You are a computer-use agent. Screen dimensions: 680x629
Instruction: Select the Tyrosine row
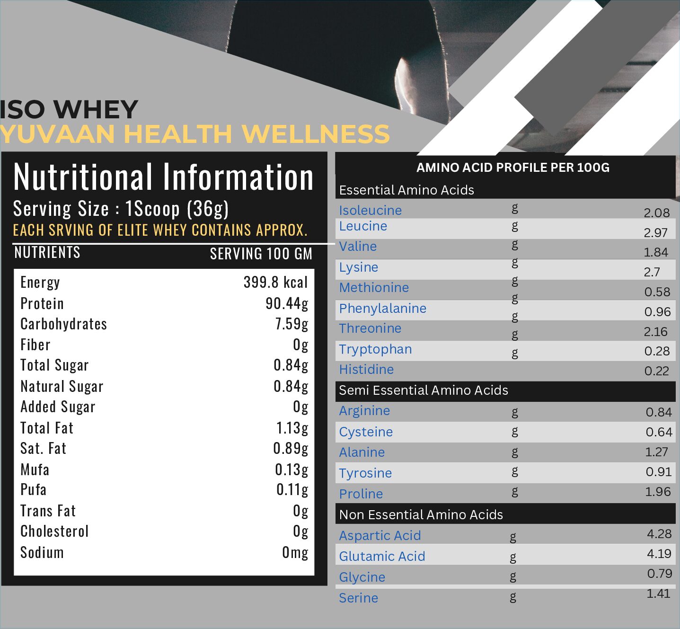point(505,473)
